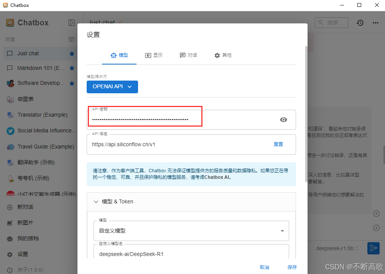385x274 pixels.
Task: Click the archive conversations icon
Action: coord(71,40)
